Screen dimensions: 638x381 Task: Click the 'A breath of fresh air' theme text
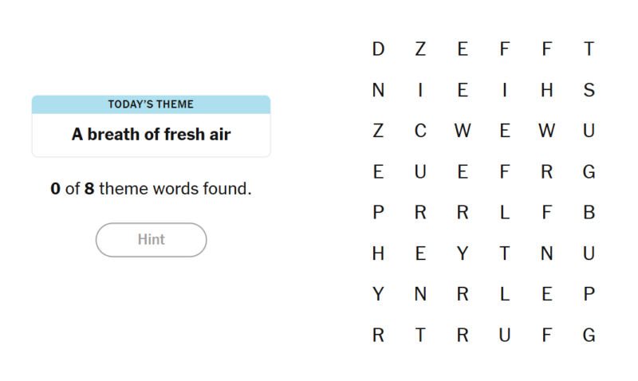pyautogui.click(x=151, y=134)
